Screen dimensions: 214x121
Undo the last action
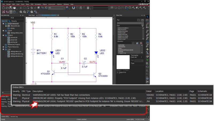click(x=32, y=8)
